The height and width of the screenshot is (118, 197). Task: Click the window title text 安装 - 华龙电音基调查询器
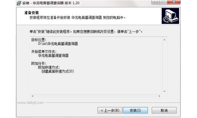click(43, 3)
